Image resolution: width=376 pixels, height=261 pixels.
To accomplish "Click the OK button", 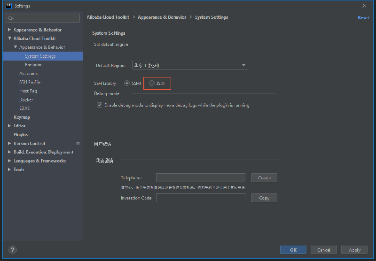I will [x=293, y=250].
